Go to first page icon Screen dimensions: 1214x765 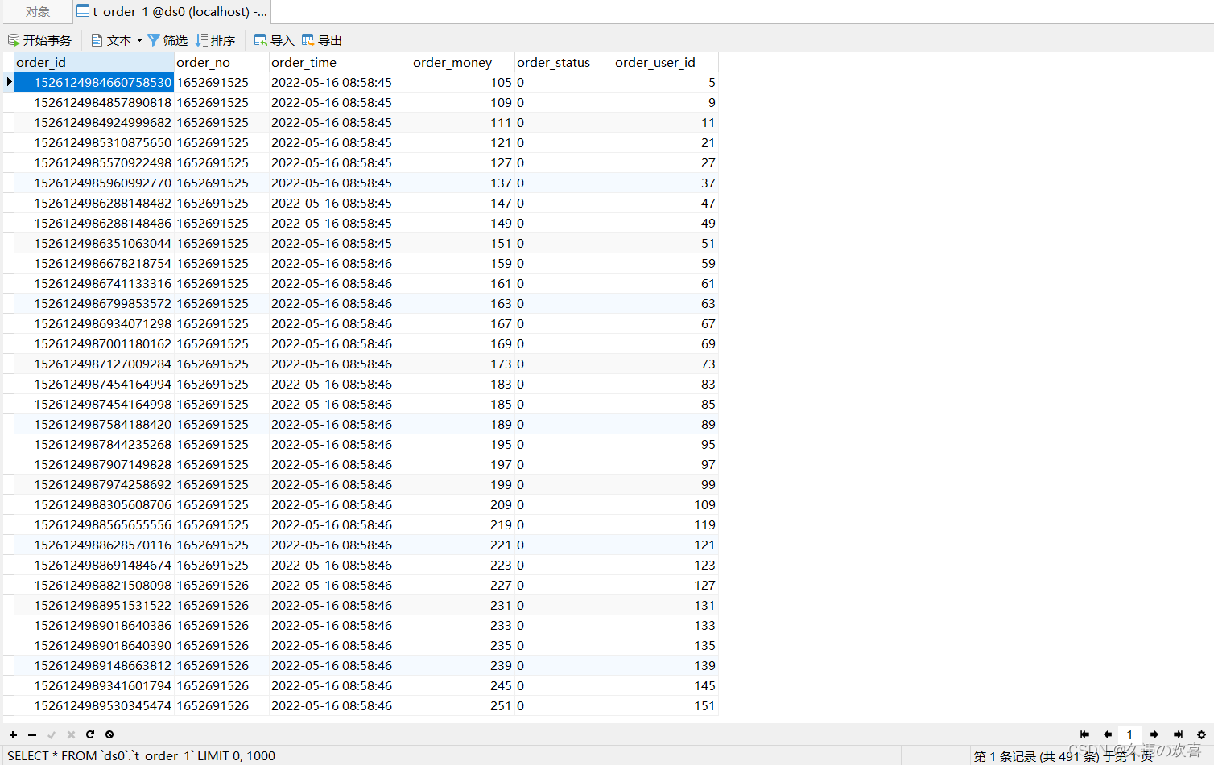click(x=1084, y=734)
